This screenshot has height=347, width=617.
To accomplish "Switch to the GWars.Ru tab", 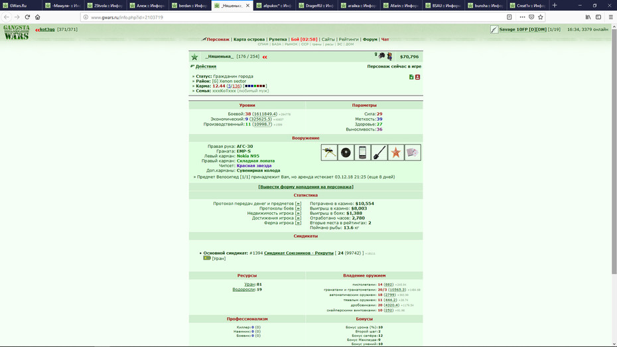I will 21,5.
